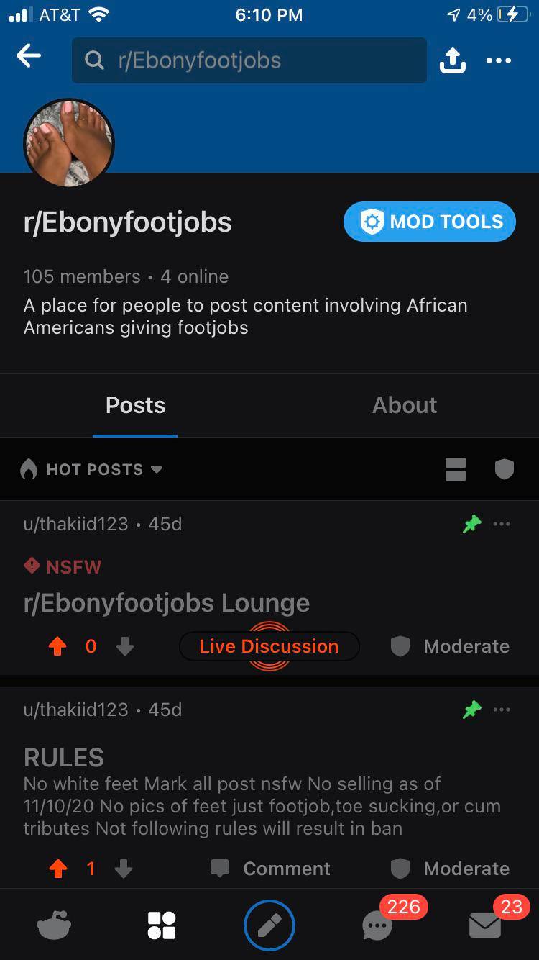
Task: Open the Reddit home alien icon
Action: (x=54, y=925)
